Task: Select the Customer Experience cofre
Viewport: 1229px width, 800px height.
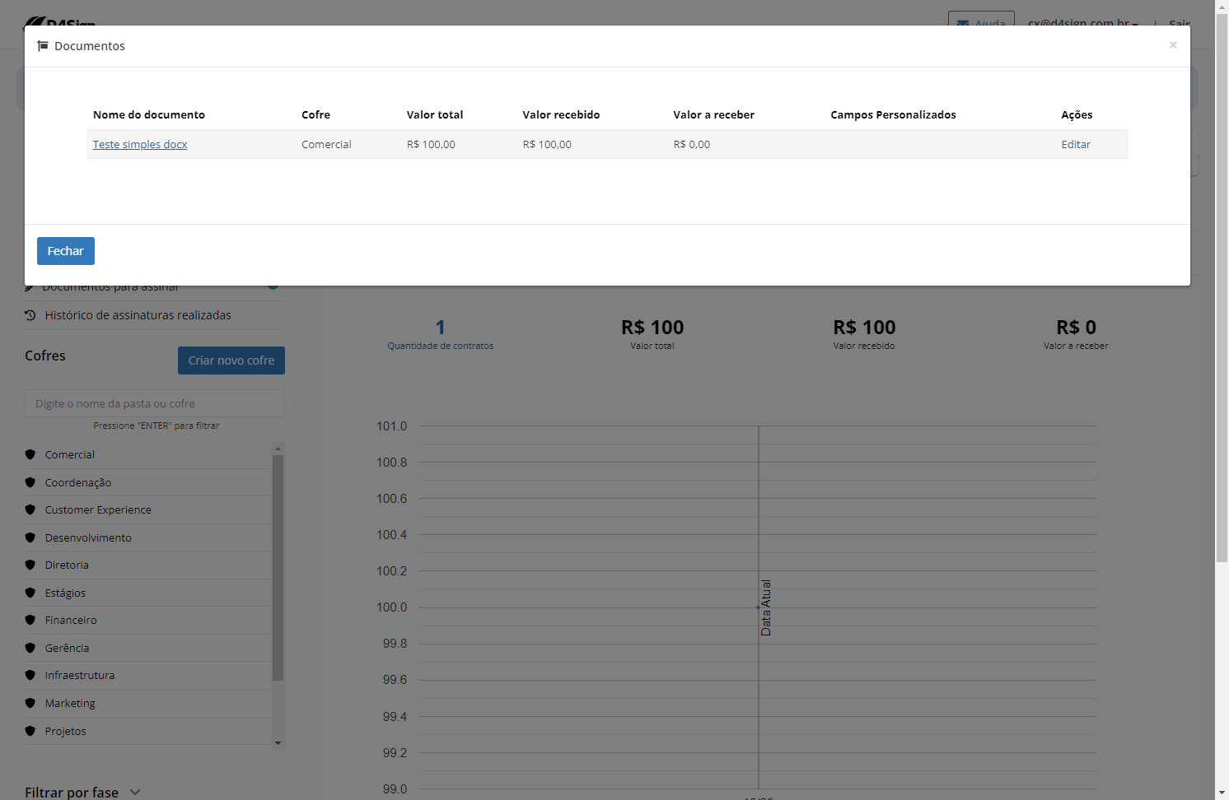Action: click(98, 510)
